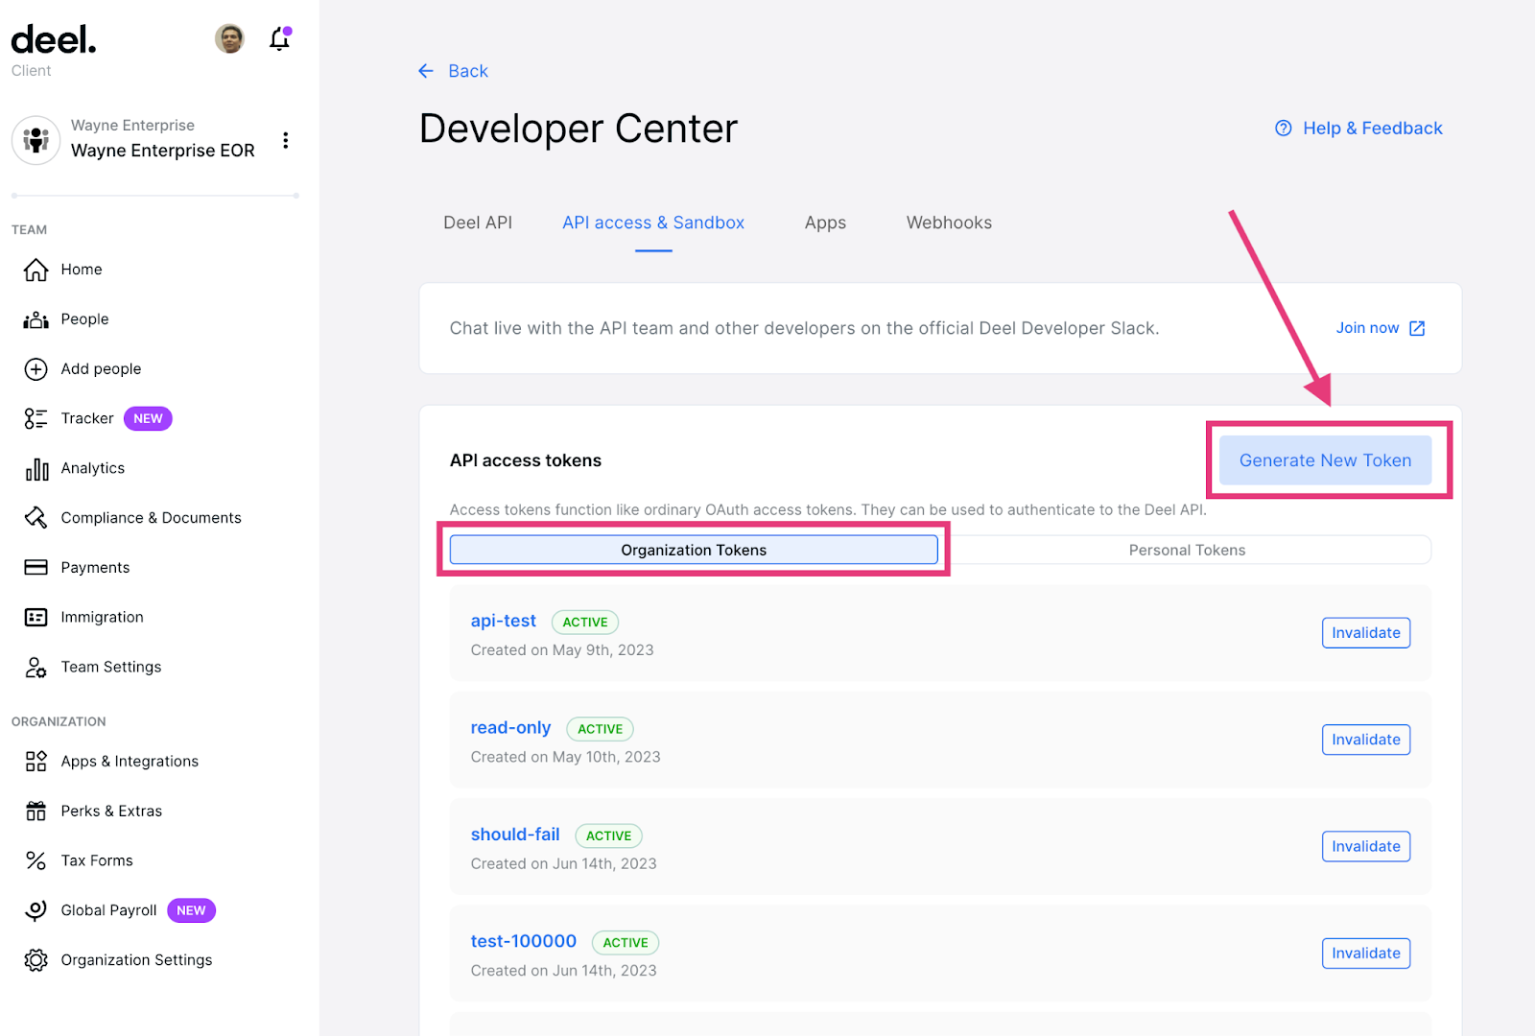Image resolution: width=1535 pixels, height=1036 pixels.
Task: Click the Wayne Enterprise organization icon
Action: 36,140
